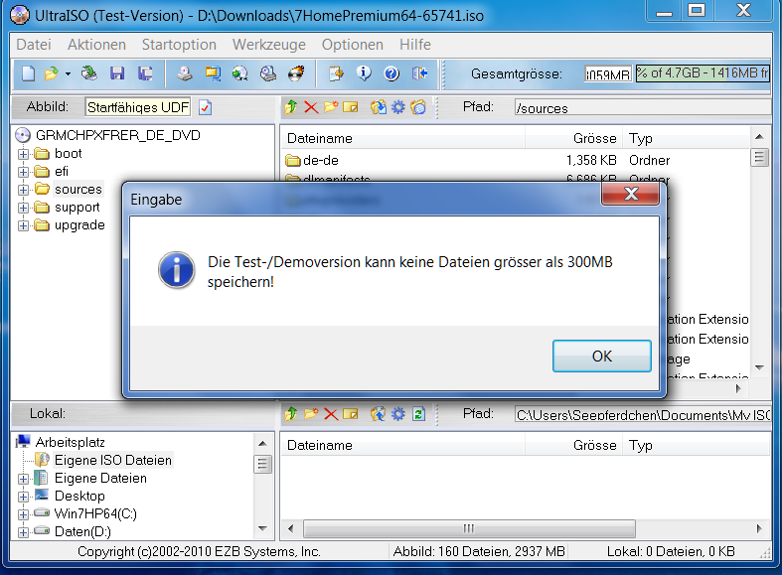Select Eigene ISO Dateien in local tree
Viewport: 782px width, 575px height.
pos(112,460)
